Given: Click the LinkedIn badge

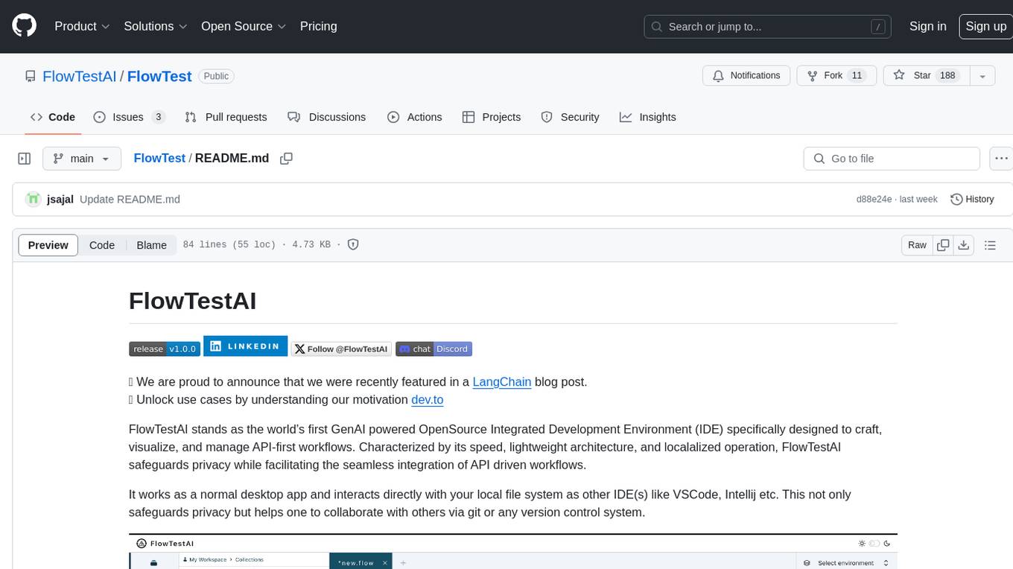Looking at the screenshot, I should click(x=245, y=346).
